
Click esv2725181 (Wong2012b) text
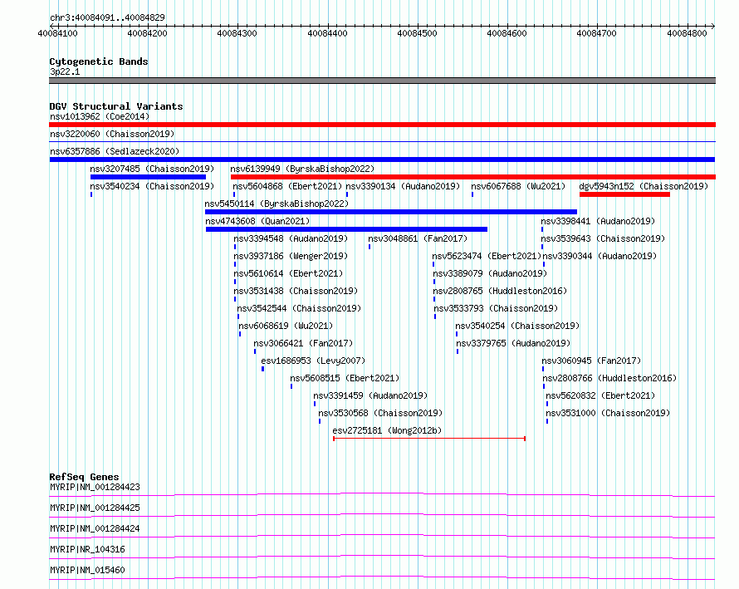point(387,430)
